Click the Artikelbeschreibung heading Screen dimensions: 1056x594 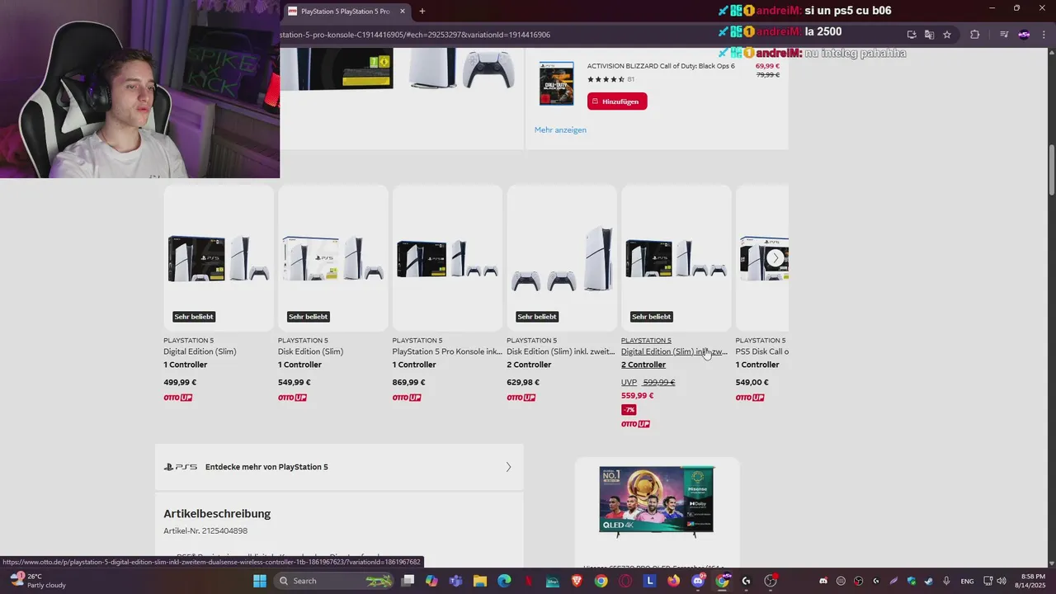217,514
